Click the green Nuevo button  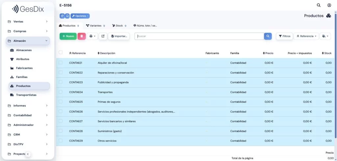pos(68,36)
